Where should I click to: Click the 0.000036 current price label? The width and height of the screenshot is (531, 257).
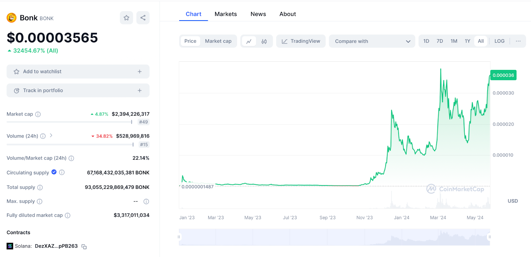click(x=503, y=75)
